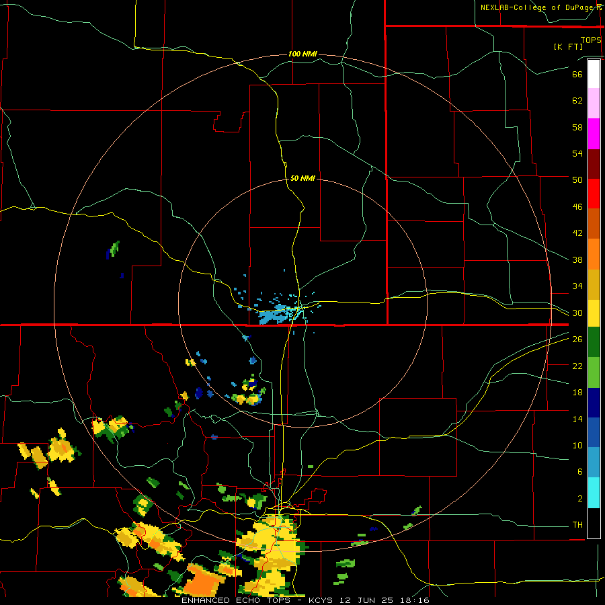Click the 'TH' threshold legend label
This screenshot has height=605, width=605.
[x=577, y=525]
